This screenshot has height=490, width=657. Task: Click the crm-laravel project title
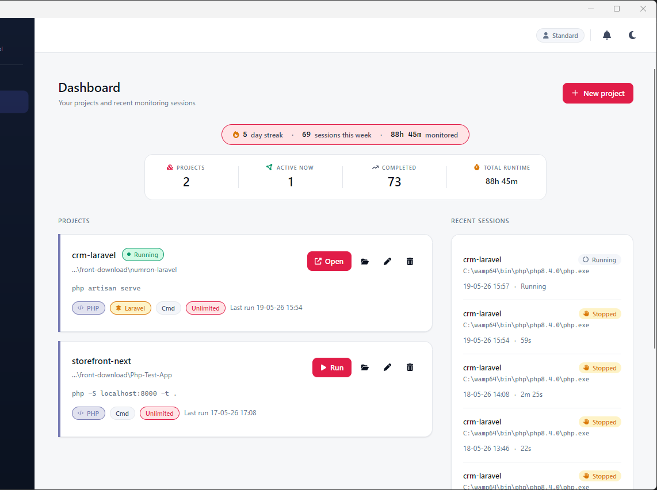point(94,255)
